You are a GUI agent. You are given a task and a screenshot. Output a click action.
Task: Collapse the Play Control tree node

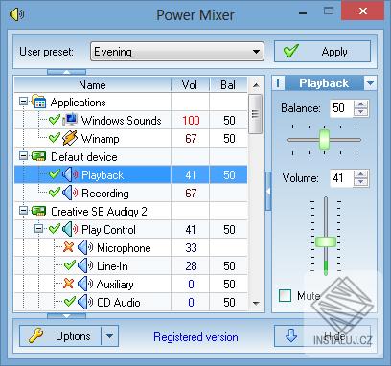coord(38,229)
